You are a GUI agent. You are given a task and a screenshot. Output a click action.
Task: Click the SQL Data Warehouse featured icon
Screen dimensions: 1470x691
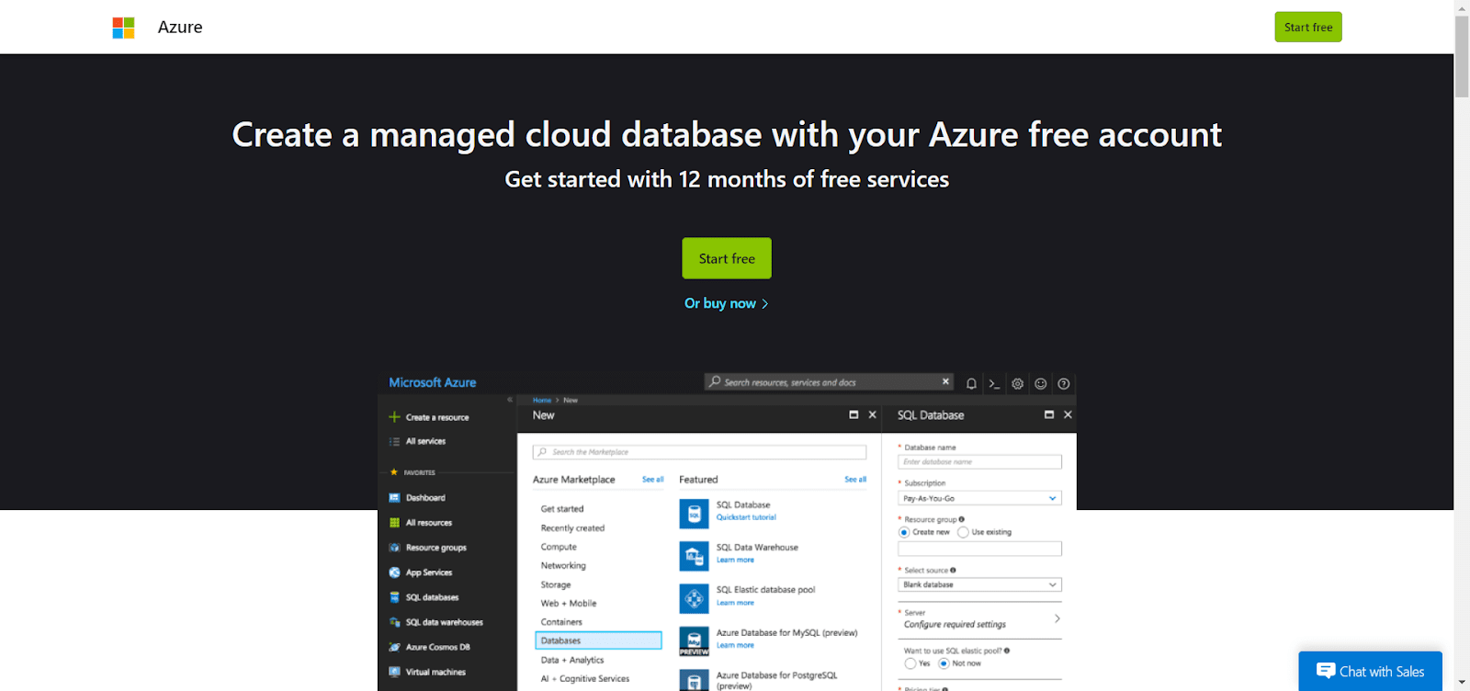(x=694, y=556)
